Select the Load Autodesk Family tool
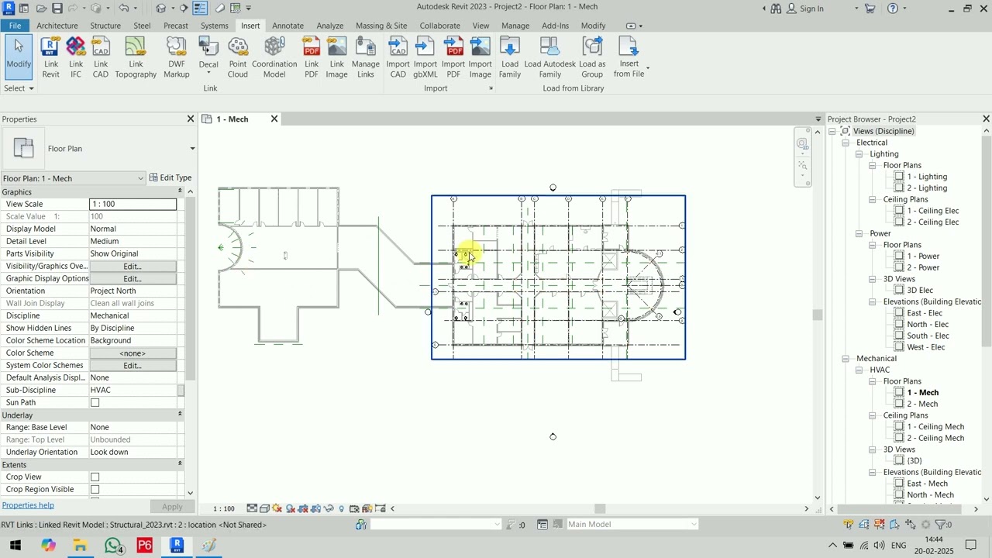The height and width of the screenshot is (558, 992). click(x=550, y=57)
